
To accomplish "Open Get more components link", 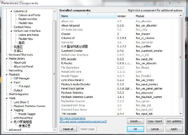I will pyautogui.click(x=72, y=118).
